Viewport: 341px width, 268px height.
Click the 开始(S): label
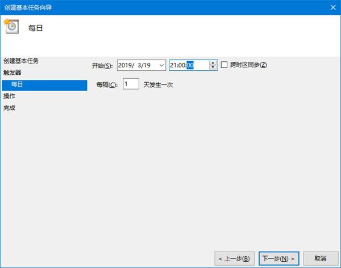click(102, 65)
